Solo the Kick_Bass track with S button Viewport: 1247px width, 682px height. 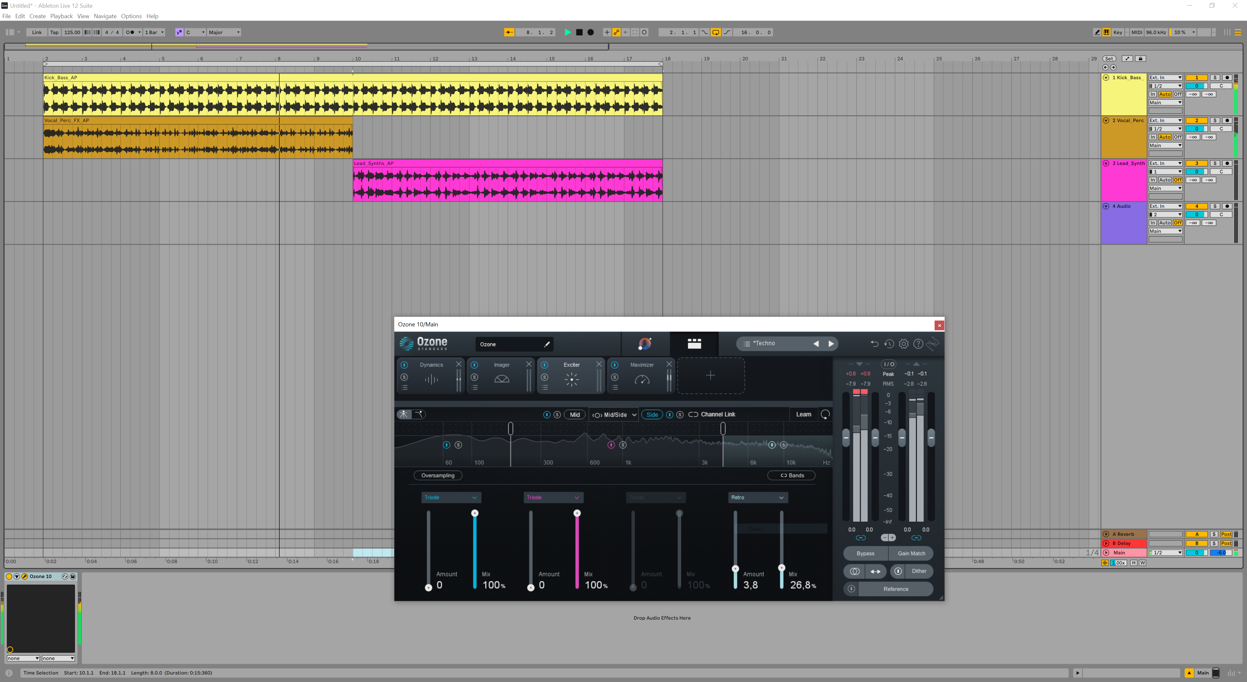[x=1215, y=77]
